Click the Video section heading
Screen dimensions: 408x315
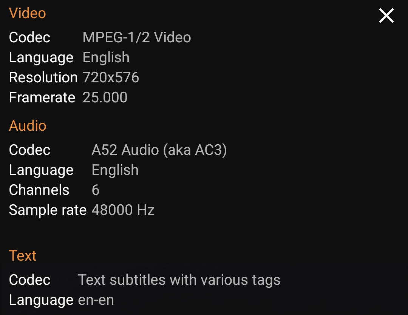point(27,13)
